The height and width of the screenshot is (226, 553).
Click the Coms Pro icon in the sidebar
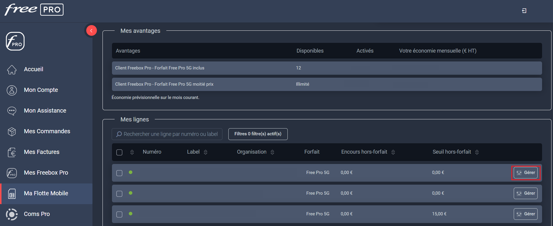click(x=12, y=214)
